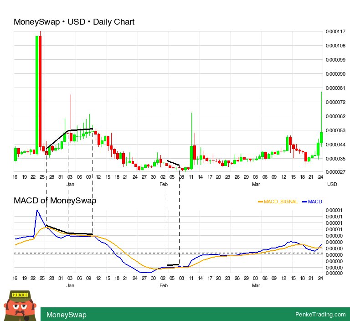Click the MACD of MoneySwap heading
The height and width of the screenshot is (321, 350).
click(x=55, y=201)
